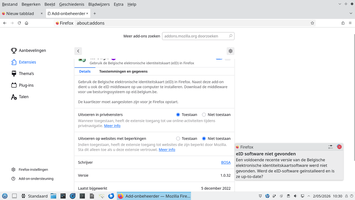Search addons.mozilla.org field
Viewport: 355px width, 200px height.
(x=198, y=36)
